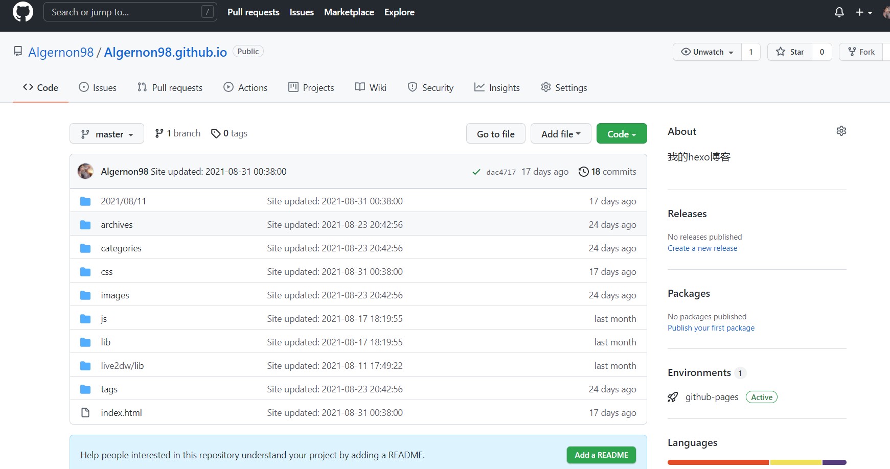This screenshot has width=890, height=469.
Task: Open the commit message for live2dw/lib row
Action: point(335,366)
